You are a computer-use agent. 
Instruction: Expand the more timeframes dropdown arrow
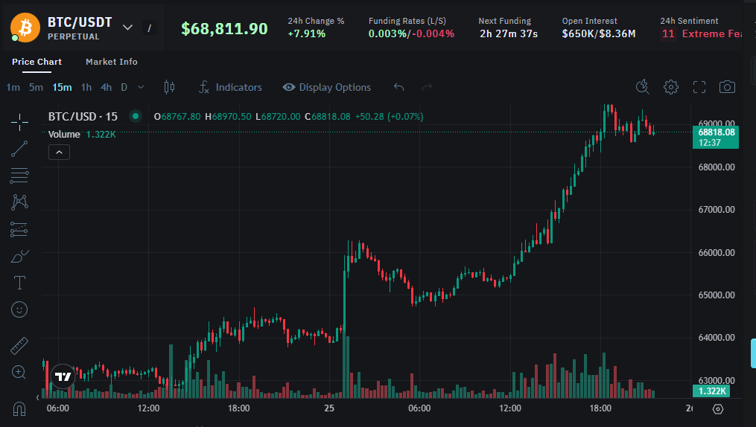point(141,87)
